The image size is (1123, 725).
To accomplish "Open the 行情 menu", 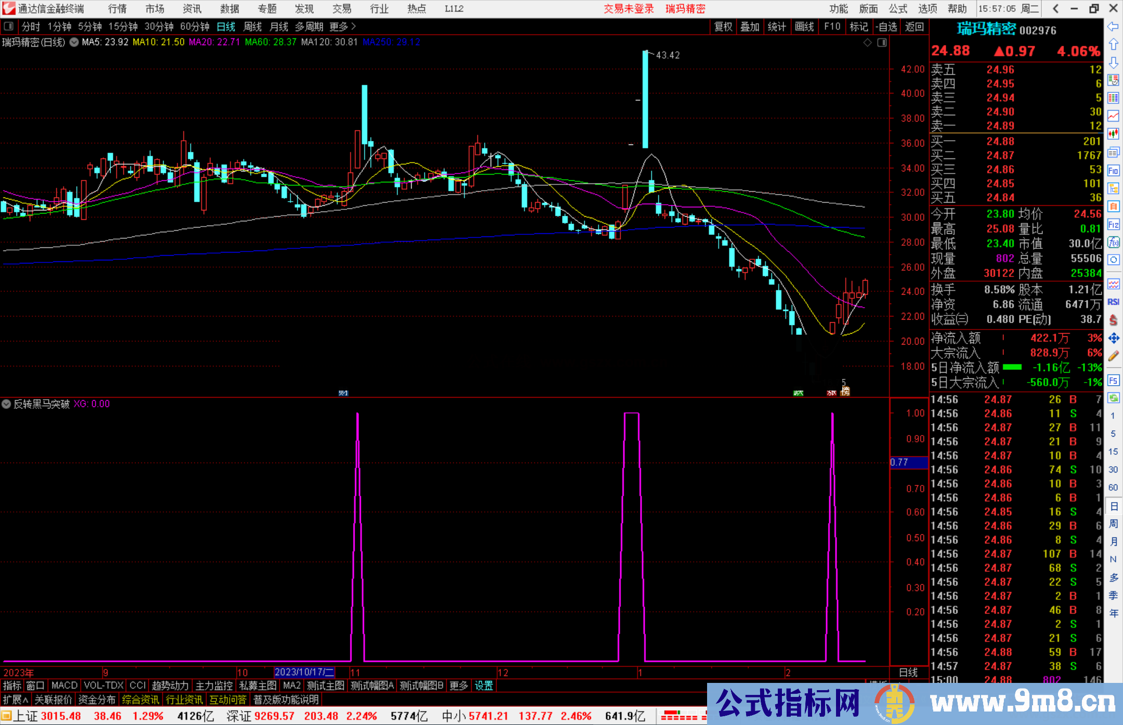I will pos(117,9).
